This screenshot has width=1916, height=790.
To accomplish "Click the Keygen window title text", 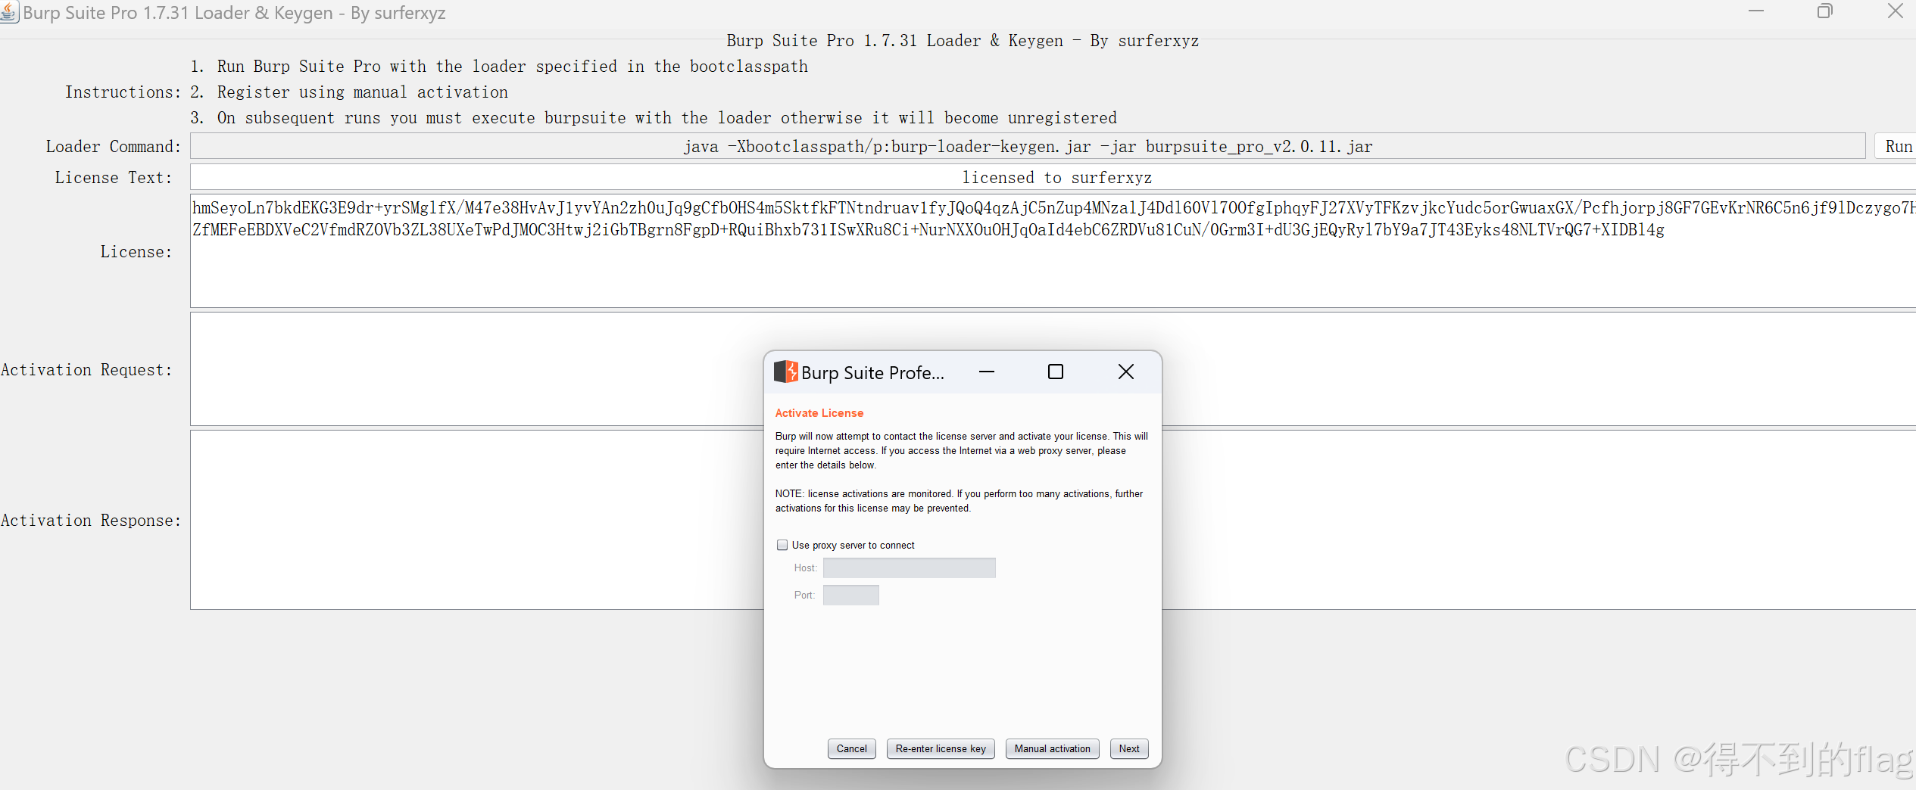I will click(234, 13).
